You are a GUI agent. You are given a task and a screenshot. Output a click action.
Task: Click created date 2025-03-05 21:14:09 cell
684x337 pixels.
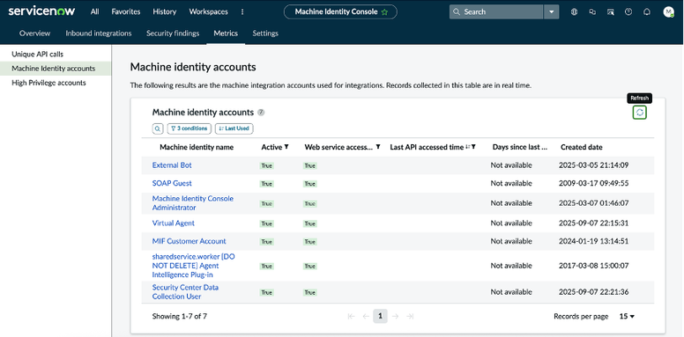[594, 165]
